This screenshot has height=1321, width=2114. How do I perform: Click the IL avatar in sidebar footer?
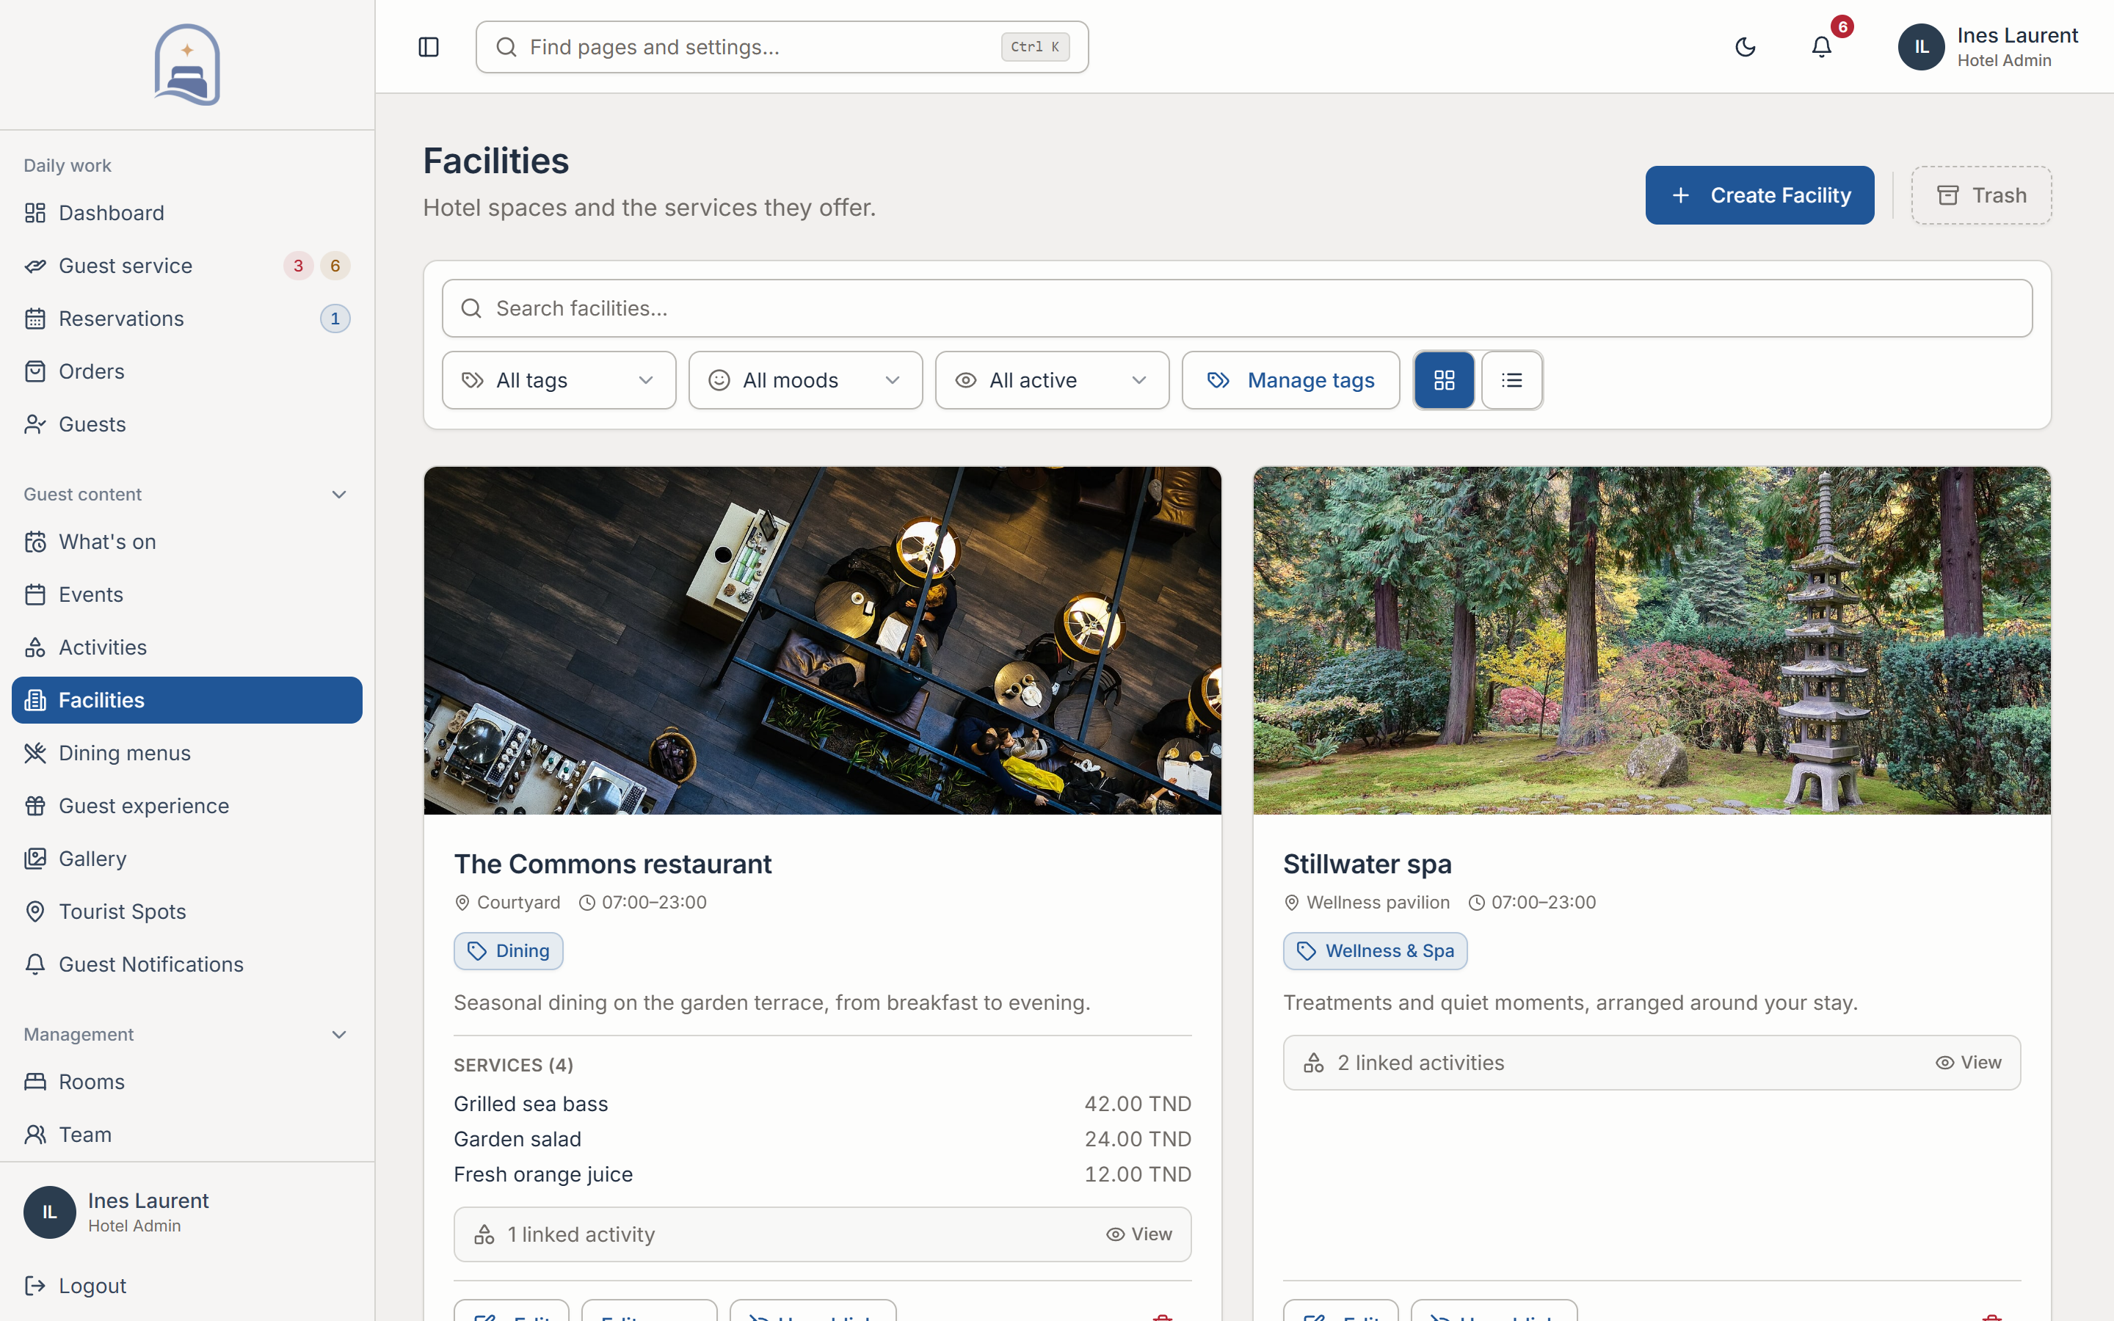(50, 1212)
